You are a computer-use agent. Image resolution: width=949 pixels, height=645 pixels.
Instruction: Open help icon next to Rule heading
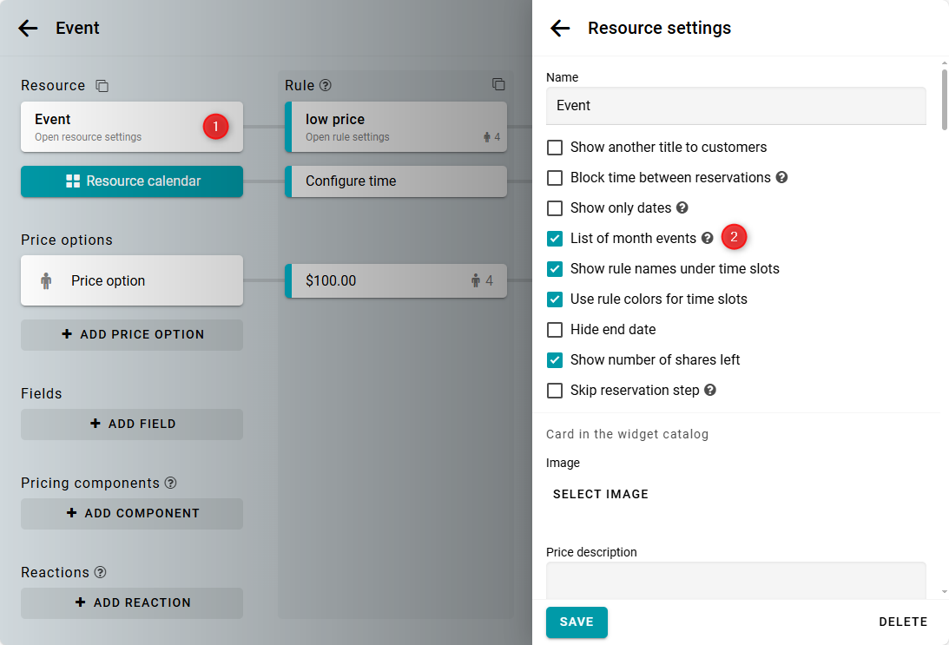tap(326, 85)
